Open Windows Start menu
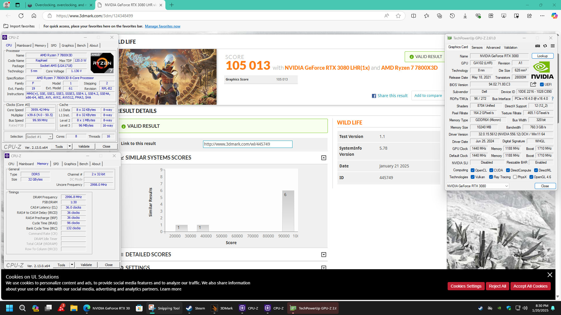This screenshot has height=315, width=561. point(9,308)
